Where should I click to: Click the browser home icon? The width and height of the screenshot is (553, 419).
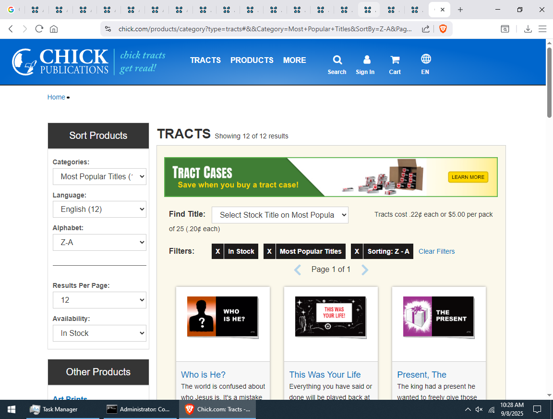coord(54,29)
